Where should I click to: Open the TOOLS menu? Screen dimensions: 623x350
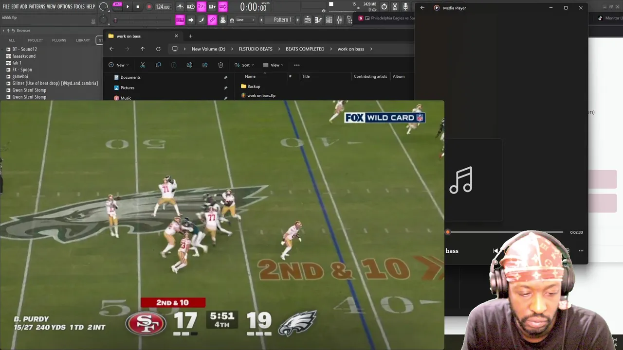[x=79, y=7]
